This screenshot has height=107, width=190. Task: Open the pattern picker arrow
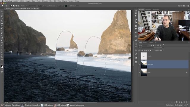68,6
